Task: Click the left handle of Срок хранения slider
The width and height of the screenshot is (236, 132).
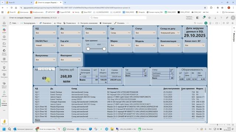Action: click(x=88, y=49)
